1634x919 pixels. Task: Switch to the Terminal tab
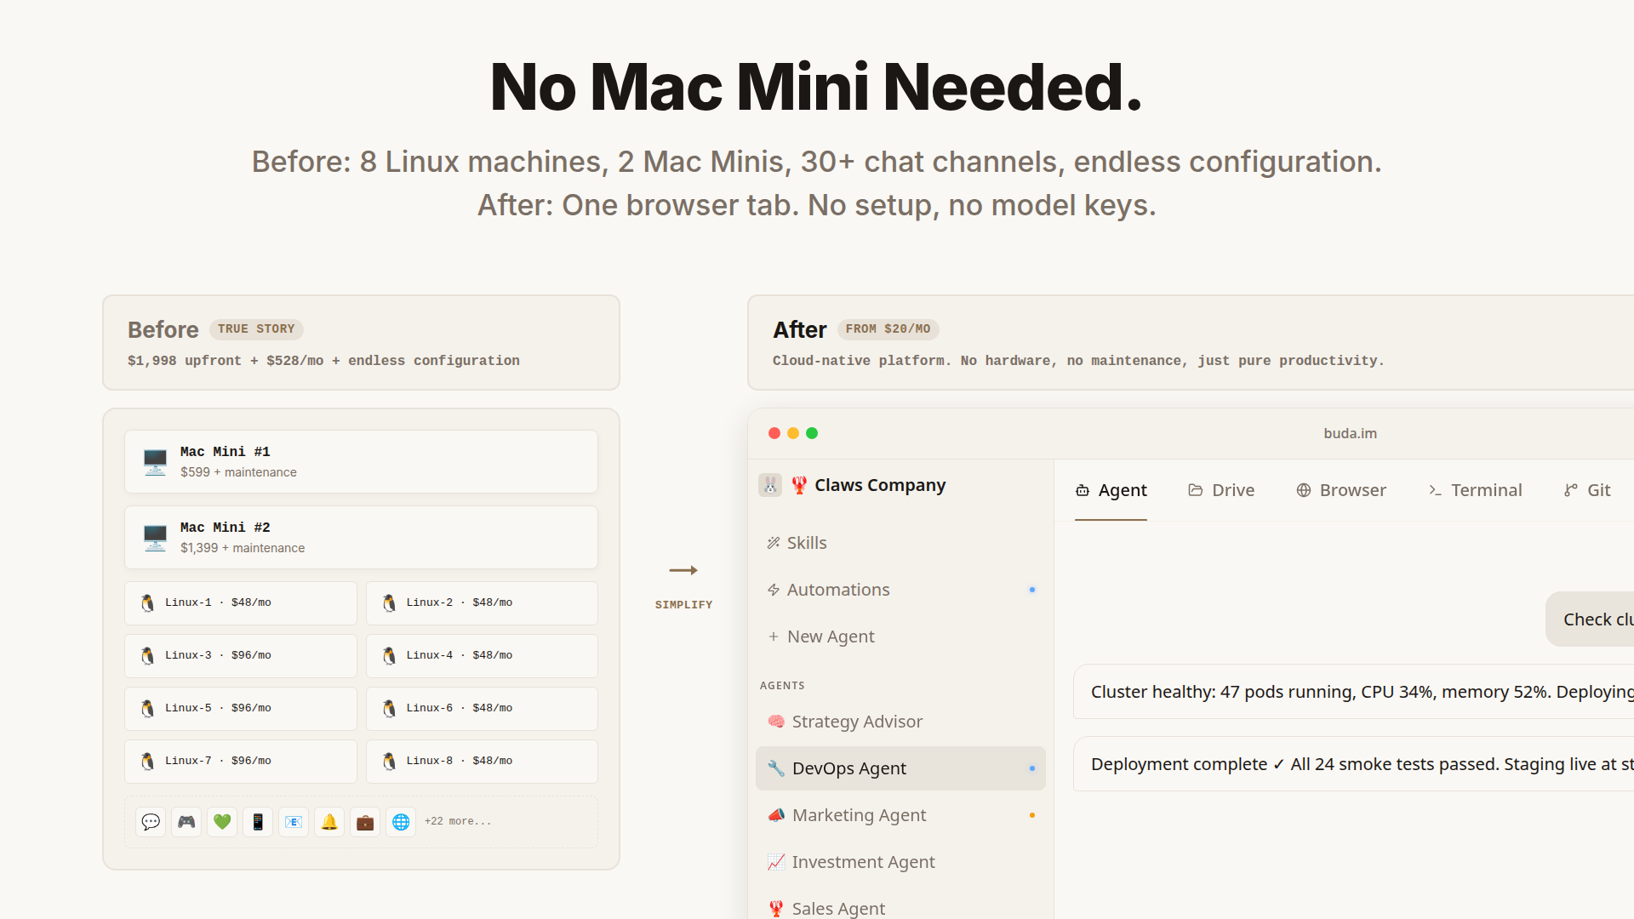(x=1475, y=490)
